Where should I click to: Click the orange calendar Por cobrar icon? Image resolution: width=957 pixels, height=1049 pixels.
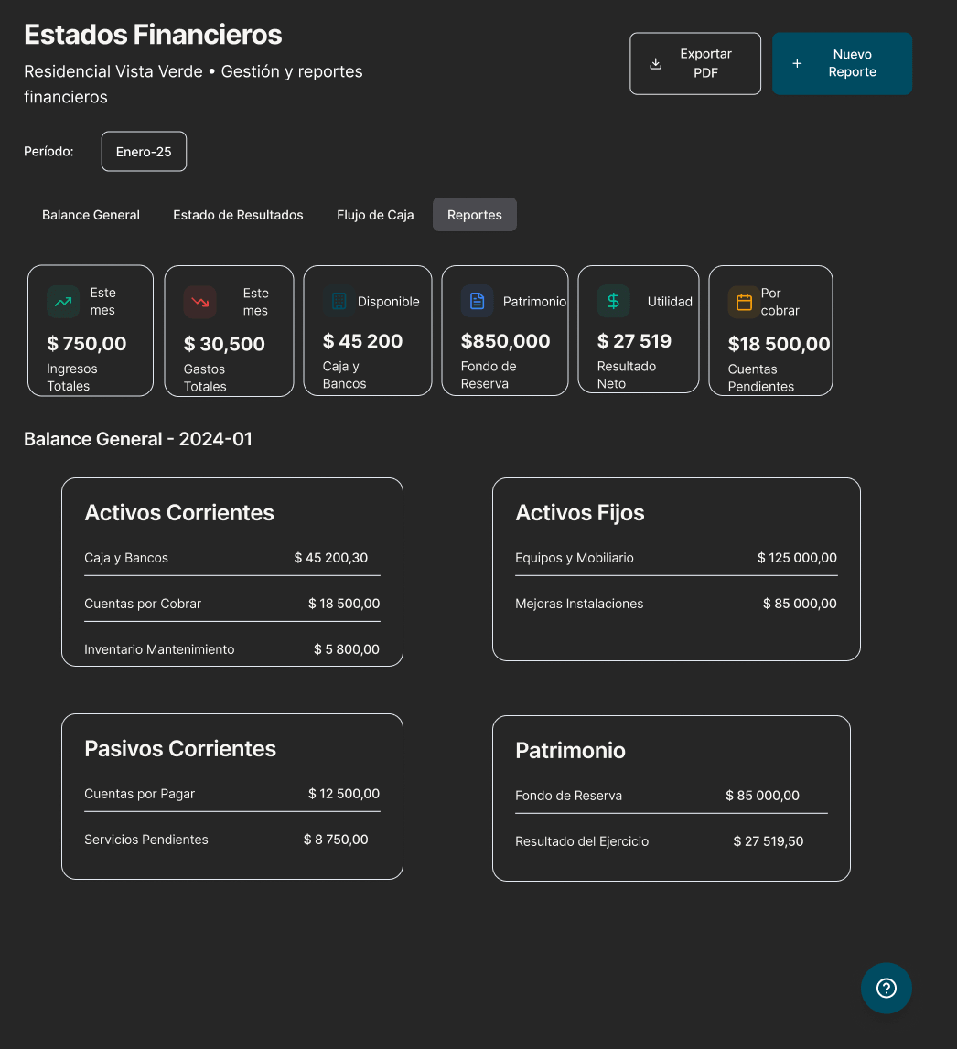coord(744,302)
